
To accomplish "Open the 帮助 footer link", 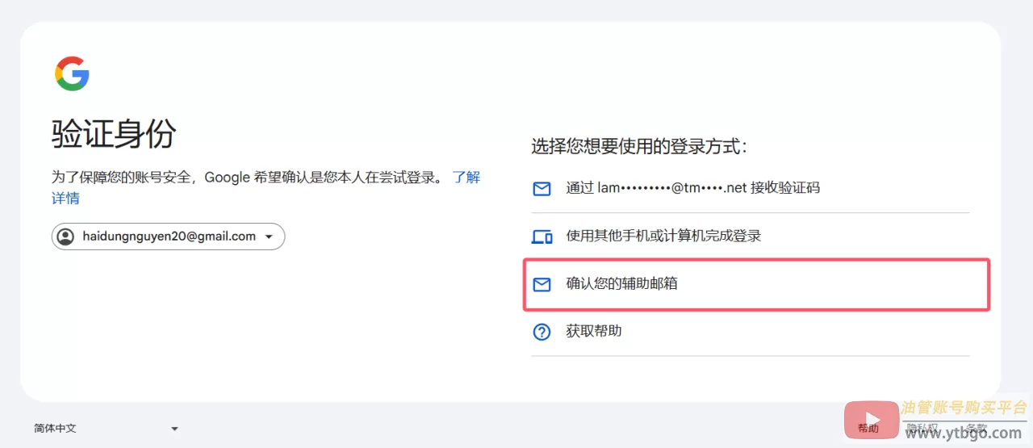I will coord(868,429).
